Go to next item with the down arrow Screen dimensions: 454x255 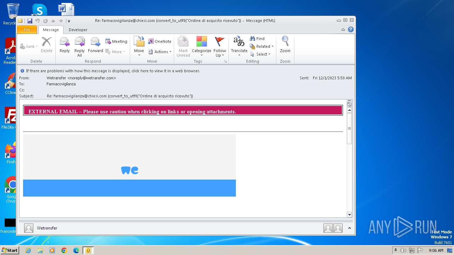click(61, 21)
